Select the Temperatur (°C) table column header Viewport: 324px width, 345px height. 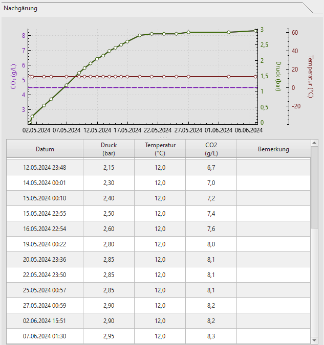click(x=160, y=149)
